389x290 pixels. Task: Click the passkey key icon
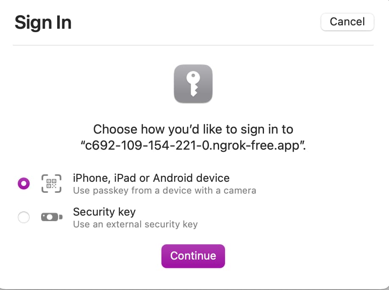(193, 84)
